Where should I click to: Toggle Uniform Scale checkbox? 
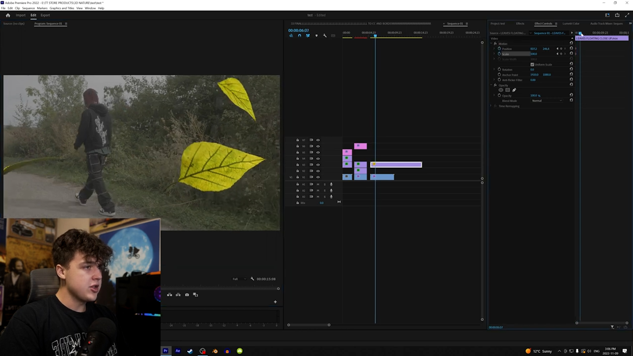tap(532, 65)
